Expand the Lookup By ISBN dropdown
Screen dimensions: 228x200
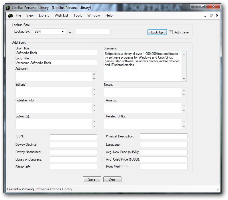click(x=62, y=31)
